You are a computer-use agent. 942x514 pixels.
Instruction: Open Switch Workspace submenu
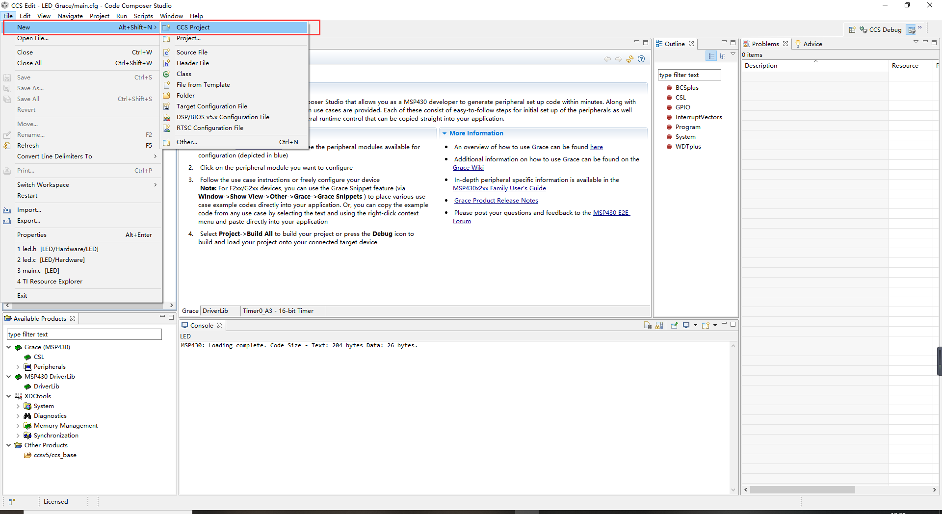tap(82, 185)
